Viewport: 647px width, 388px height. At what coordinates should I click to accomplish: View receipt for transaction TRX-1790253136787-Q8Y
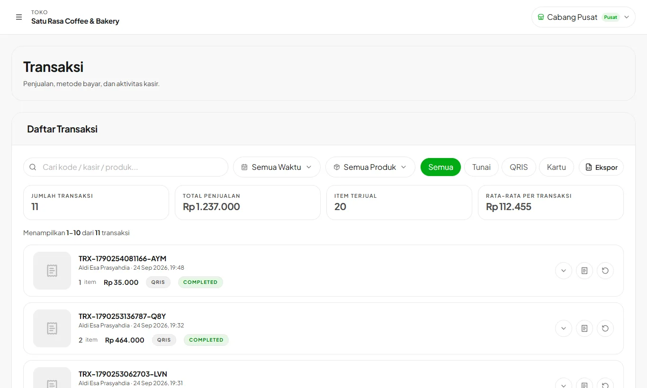pos(584,328)
